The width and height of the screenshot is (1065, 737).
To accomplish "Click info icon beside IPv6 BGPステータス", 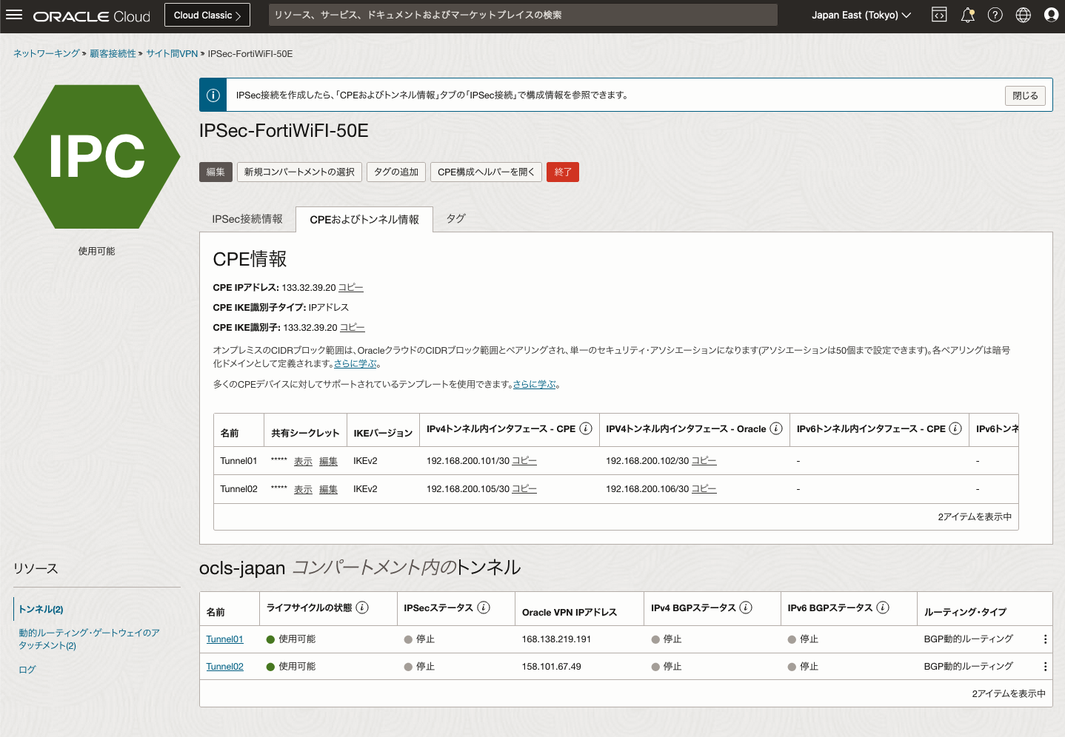I will tap(883, 608).
